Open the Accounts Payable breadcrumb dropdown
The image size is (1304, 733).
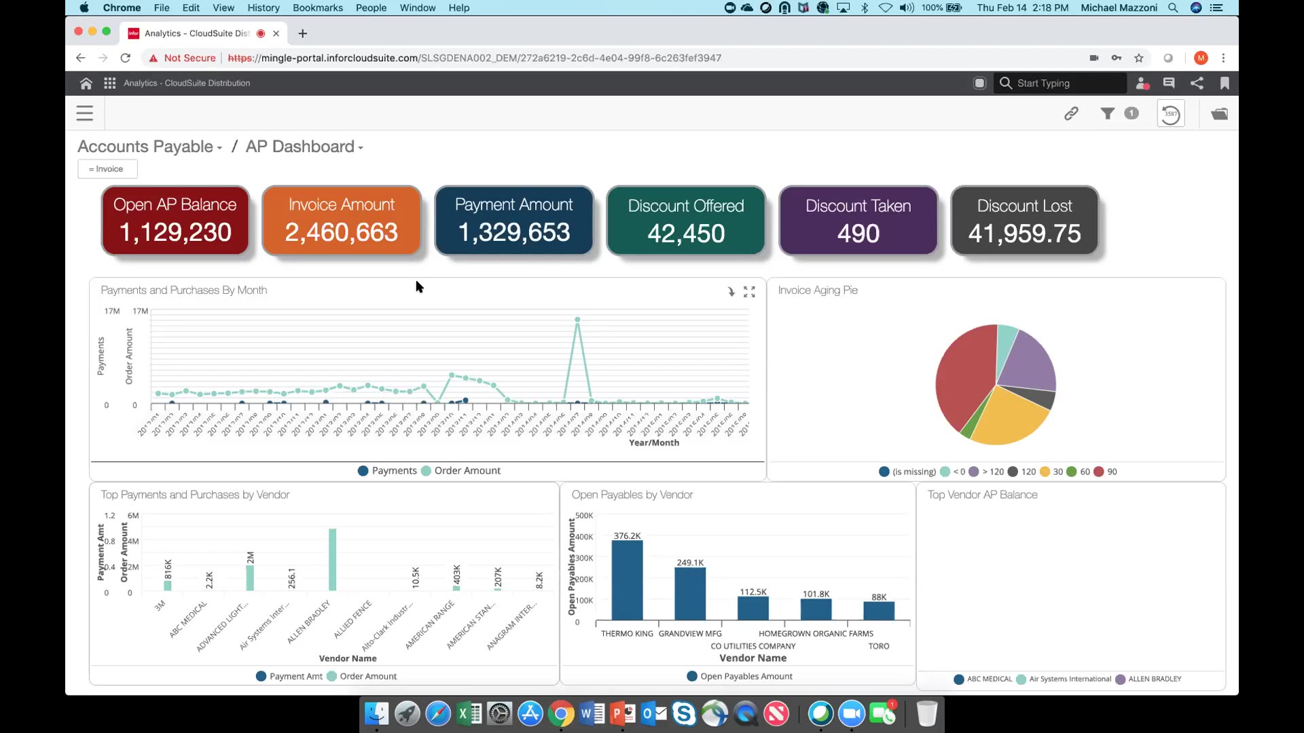(219, 148)
